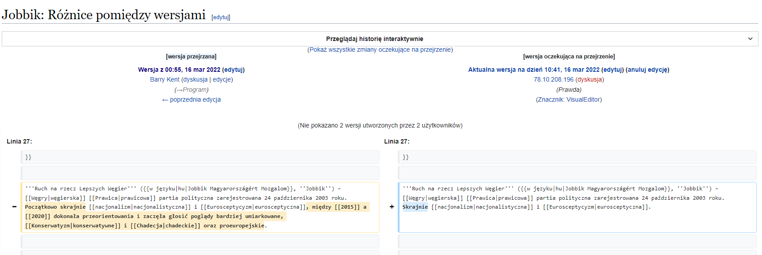
Task: Edit the current 10:41 version
Action: [x=612, y=70]
